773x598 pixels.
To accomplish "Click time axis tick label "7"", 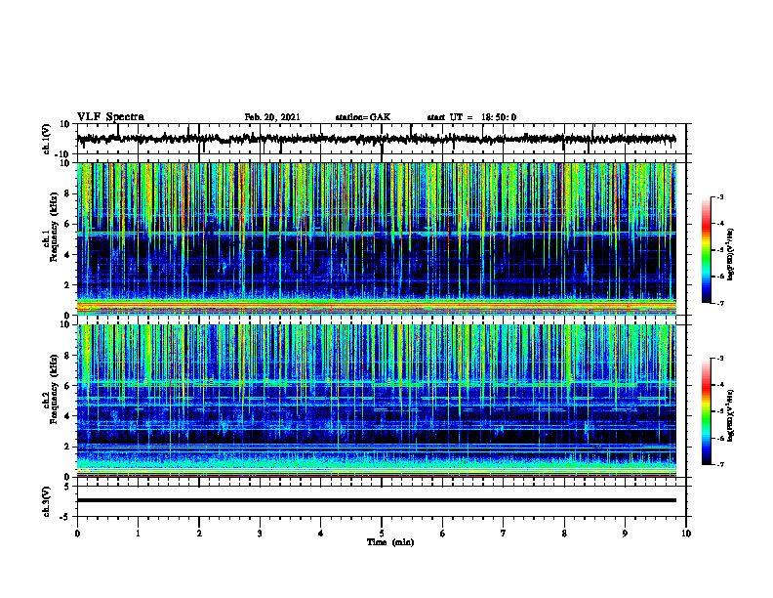I will pos(504,534).
